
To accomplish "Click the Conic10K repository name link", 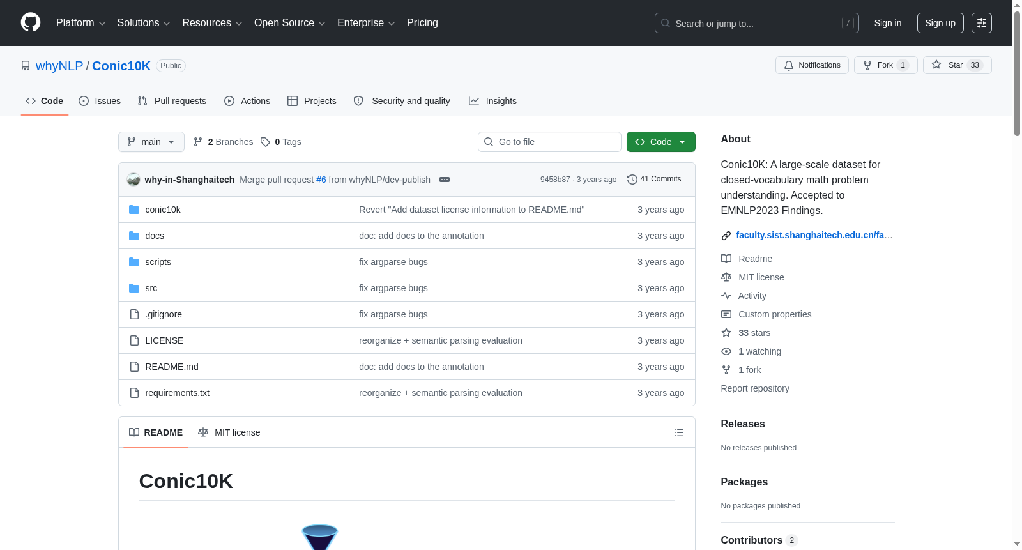I will point(121,66).
